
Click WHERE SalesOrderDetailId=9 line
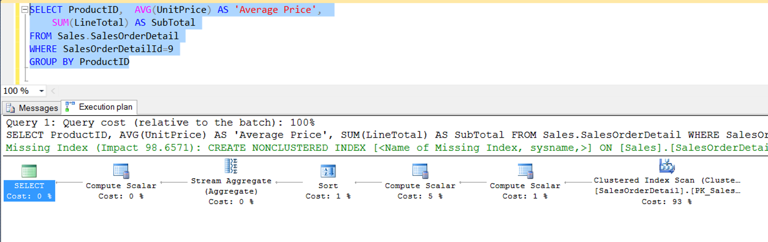[x=102, y=49]
